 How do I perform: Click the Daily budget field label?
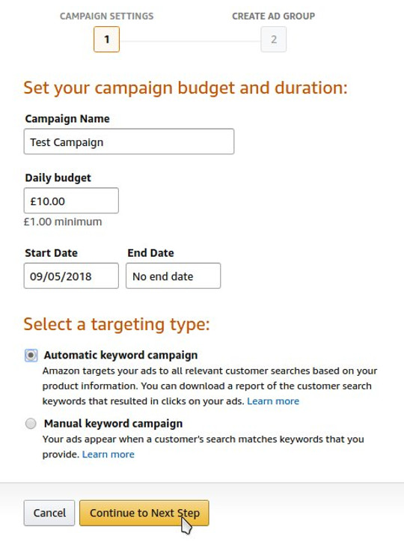58,178
